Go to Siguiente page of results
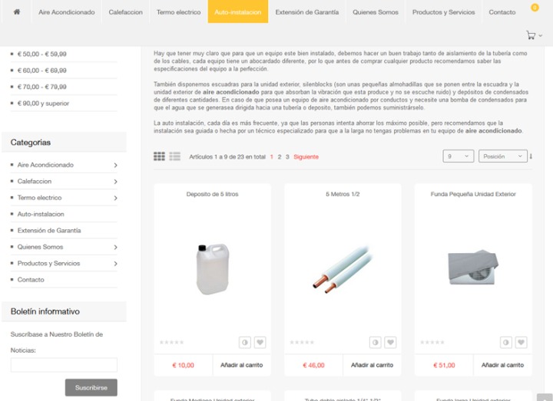This screenshot has width=553, height=401. (306, 156)
